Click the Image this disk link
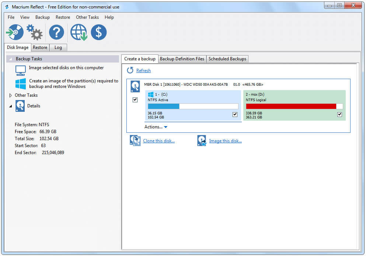This screenshot has width=366, height=256. pyautogui.click(x=225, y=141)
